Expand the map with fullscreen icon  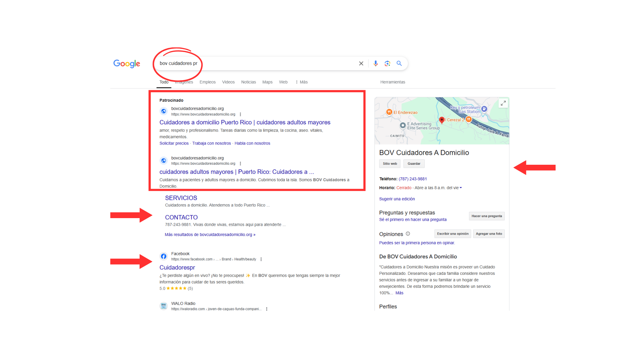(x=503, y=103)
